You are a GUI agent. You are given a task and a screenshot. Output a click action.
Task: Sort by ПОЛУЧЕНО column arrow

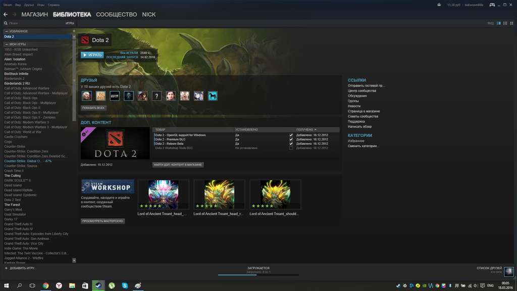pyautogui.click(x=316, y=130)
